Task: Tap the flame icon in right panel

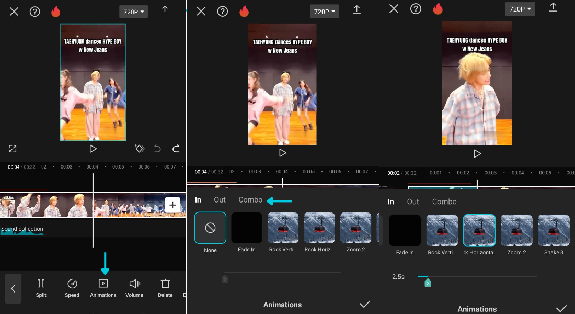Action: [x=438, y=9]
